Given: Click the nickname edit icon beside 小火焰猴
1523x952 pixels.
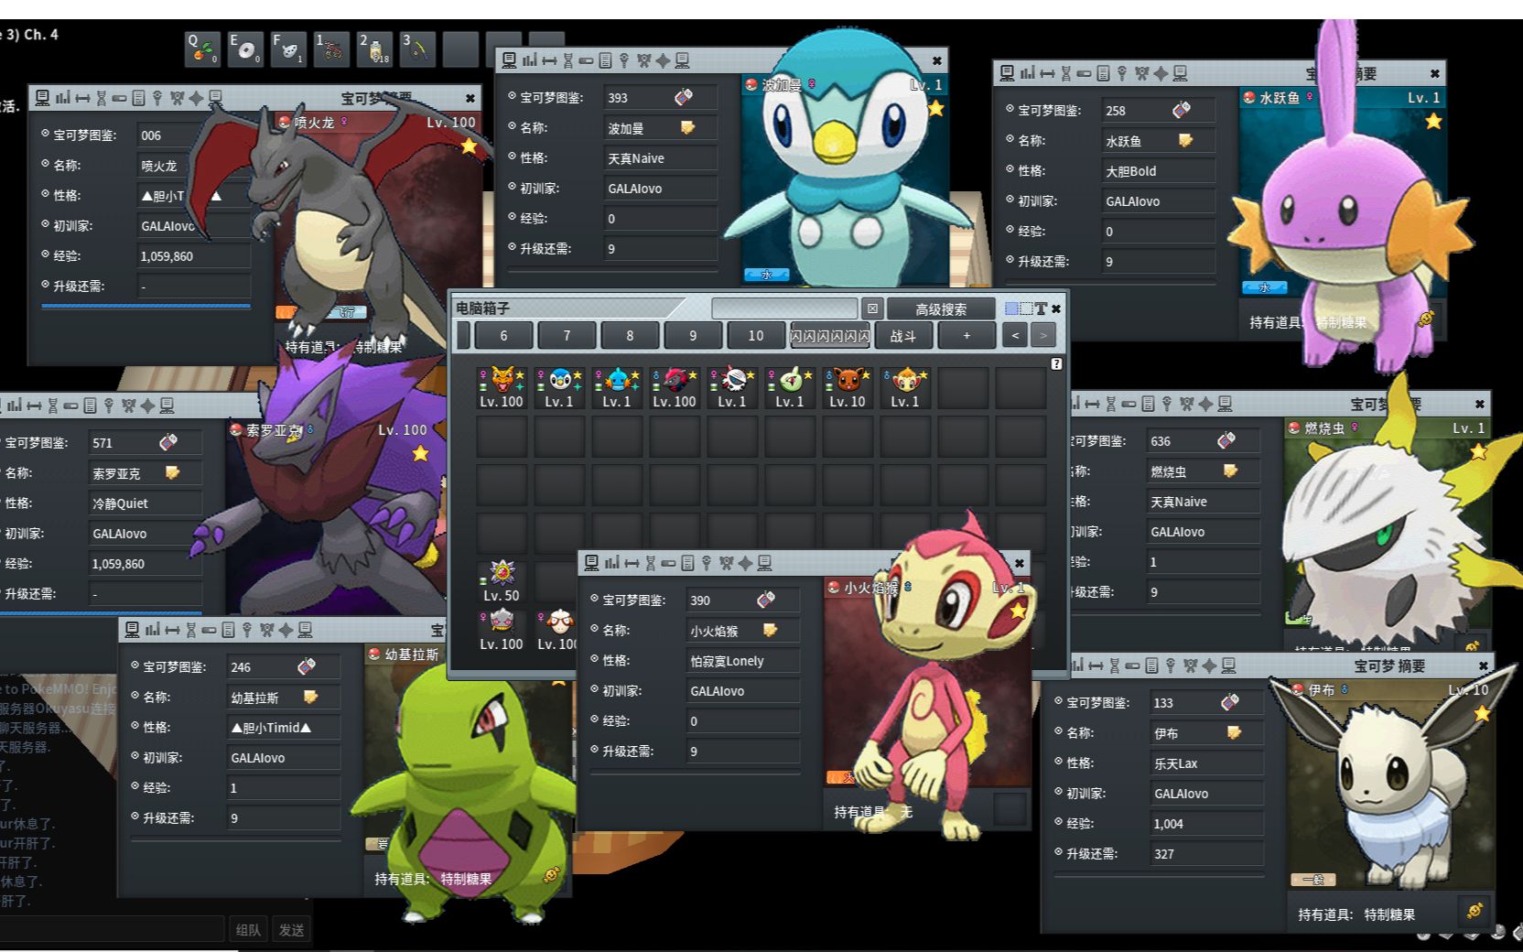Looking at the screenshot, I should point(770,630).
